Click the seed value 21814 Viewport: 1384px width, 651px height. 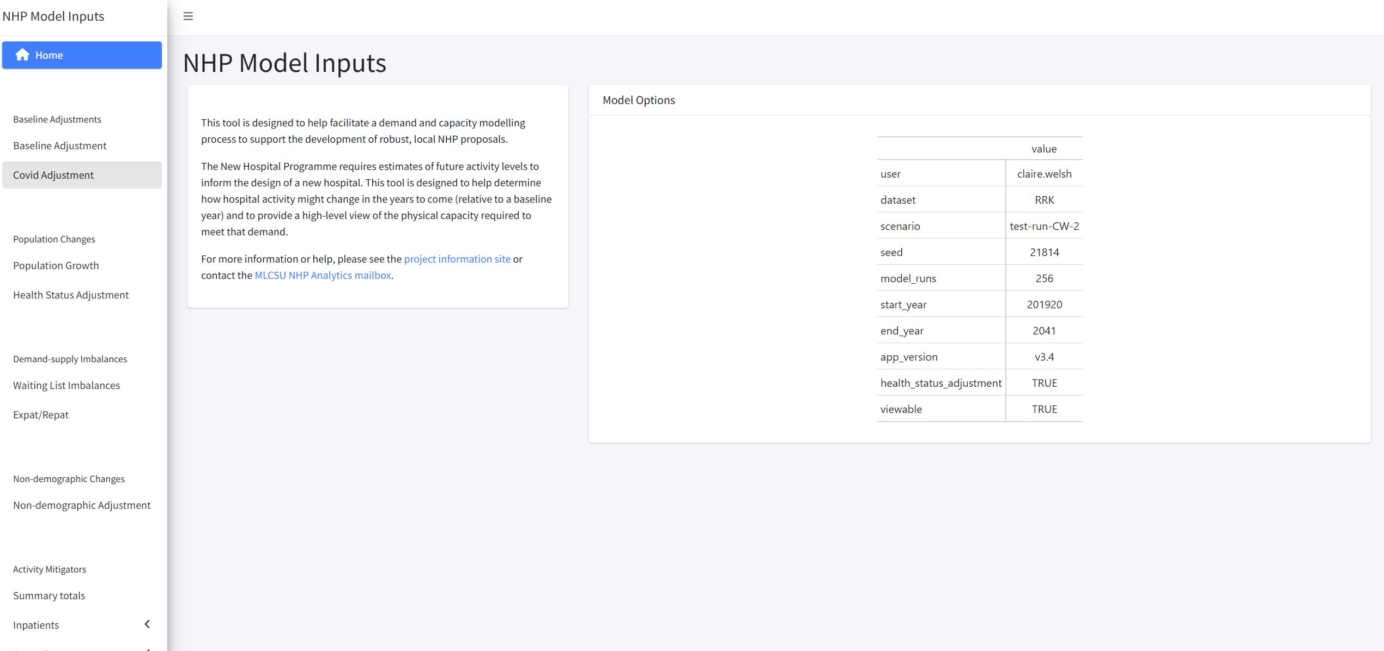1043,252
